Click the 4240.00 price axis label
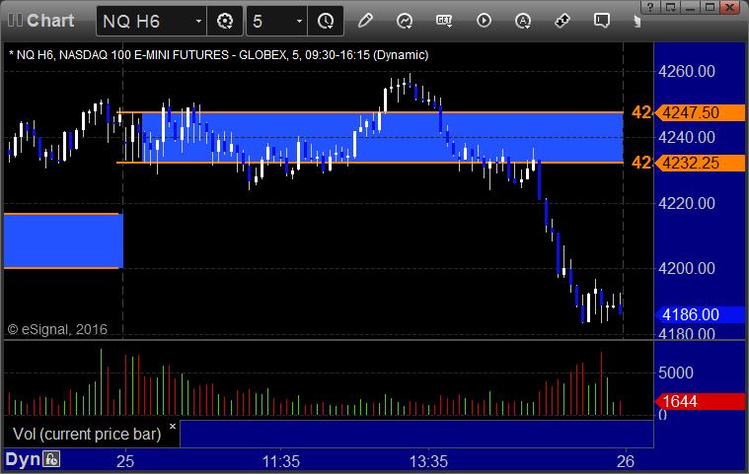 [687, 137]
